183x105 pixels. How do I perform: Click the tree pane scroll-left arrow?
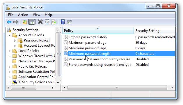point(8,88)
